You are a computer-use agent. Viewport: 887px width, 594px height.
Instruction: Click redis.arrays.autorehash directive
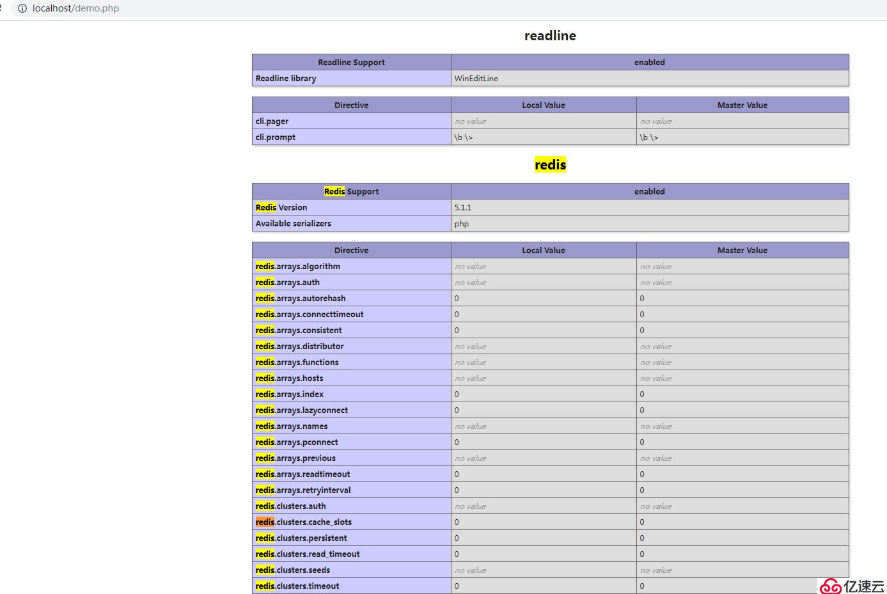coord(301,298)
